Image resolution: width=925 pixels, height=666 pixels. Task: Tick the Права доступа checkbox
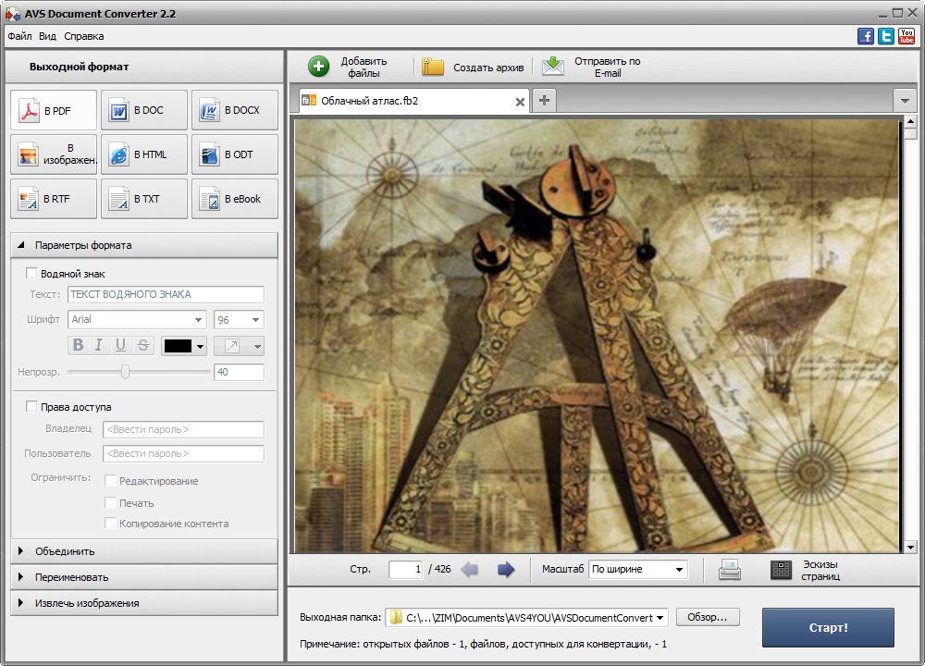tap(31, 406)
